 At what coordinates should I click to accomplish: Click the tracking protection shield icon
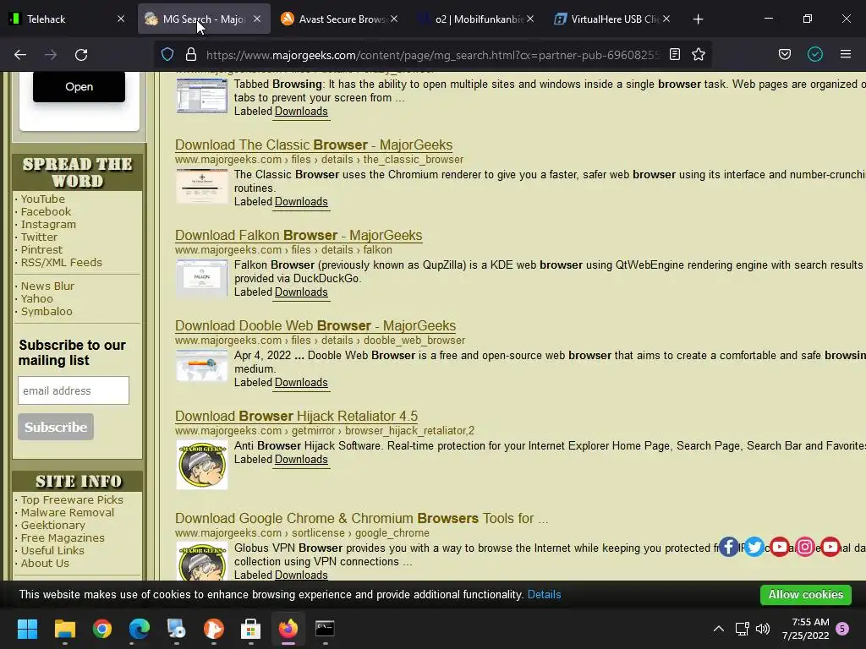pos(167,54)
